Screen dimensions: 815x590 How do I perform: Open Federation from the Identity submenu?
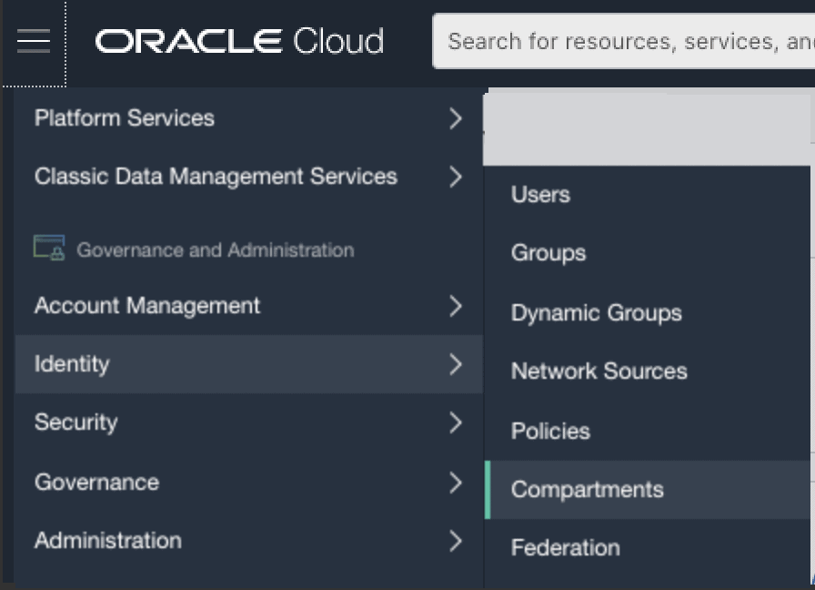(565, 548)
